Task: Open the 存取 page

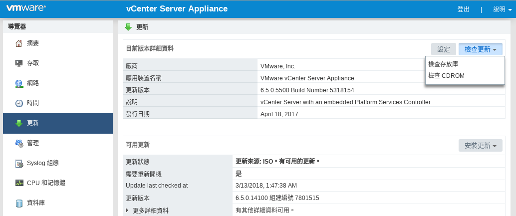Action: pos(58,63)
